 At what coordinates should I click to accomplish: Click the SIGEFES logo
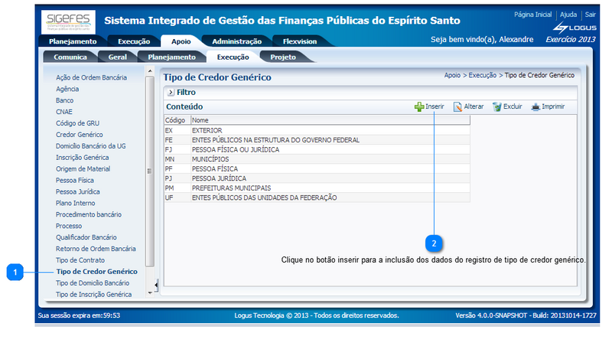pos(67,21)
